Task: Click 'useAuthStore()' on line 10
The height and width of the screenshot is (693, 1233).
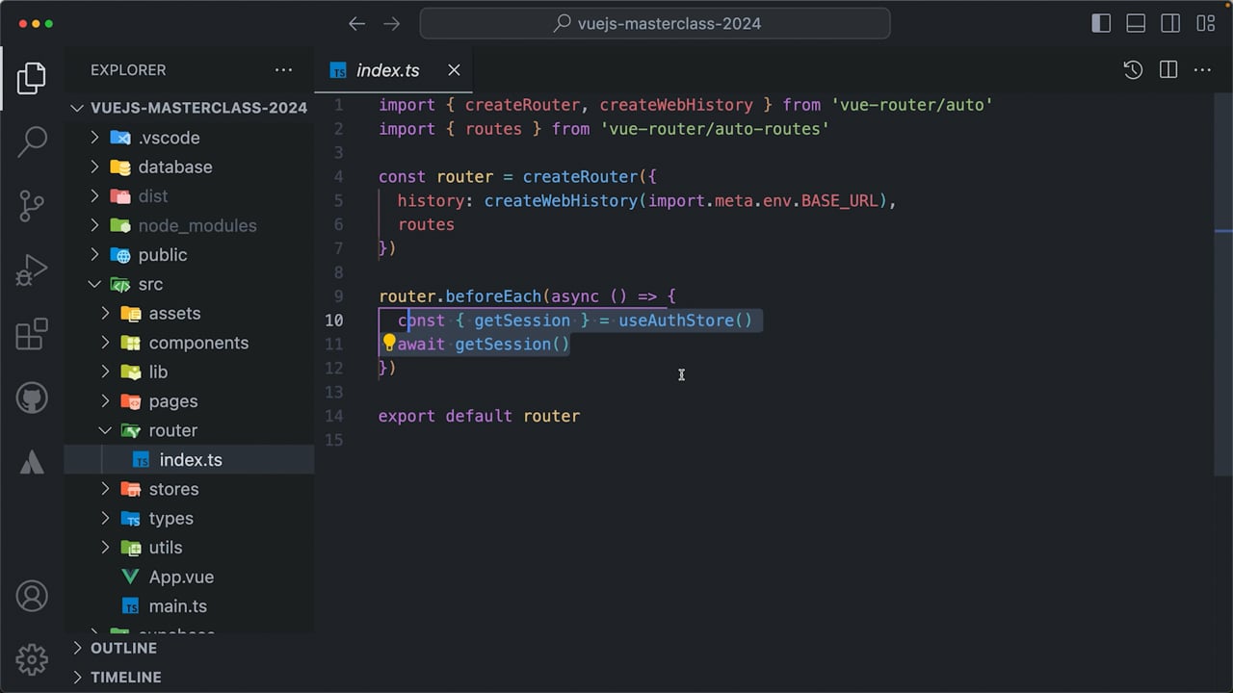Action: pyautogui.click(x=685, y=321)
